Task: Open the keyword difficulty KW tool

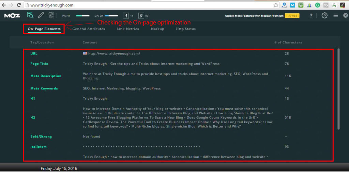Action: [x=51, y=15]
